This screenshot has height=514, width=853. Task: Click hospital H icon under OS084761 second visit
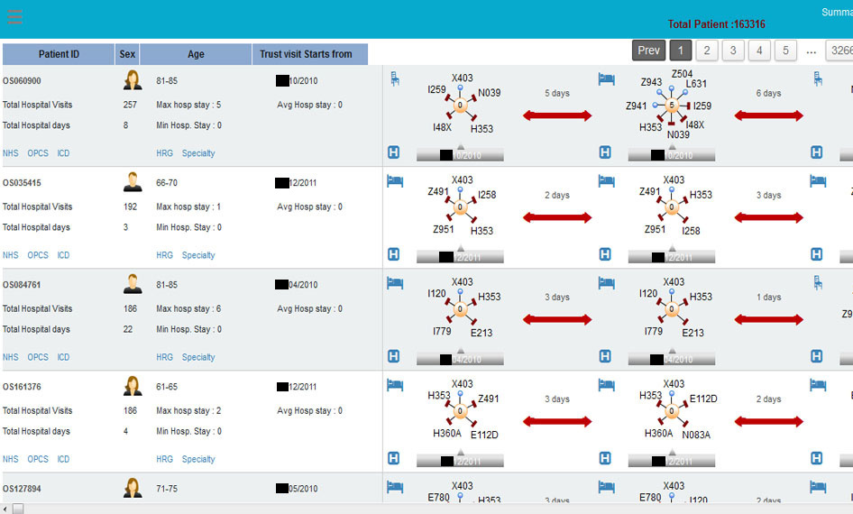[x=605, y=356]
